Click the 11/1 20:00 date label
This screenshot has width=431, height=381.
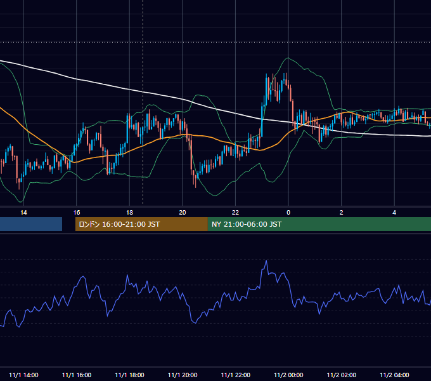[183, 375]
